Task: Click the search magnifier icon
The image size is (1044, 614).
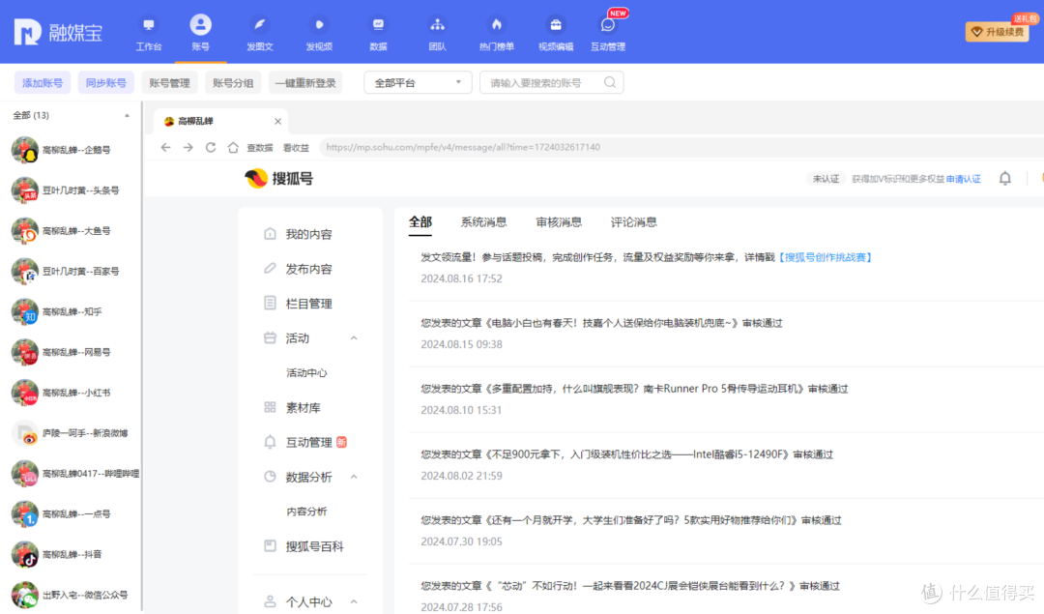Action: click(x=610, y=82)
